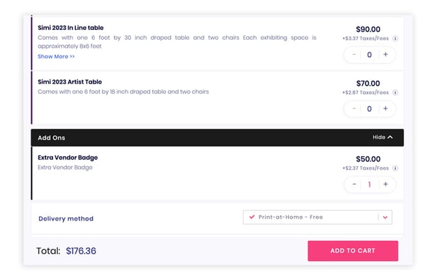Screen dimensions: 436x280
Task: Click Show More for In Line table
Action: click(x=57, y=56)
